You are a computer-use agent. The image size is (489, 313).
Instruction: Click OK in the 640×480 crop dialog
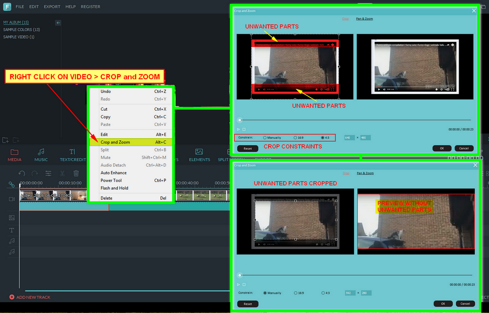(442, 148)
